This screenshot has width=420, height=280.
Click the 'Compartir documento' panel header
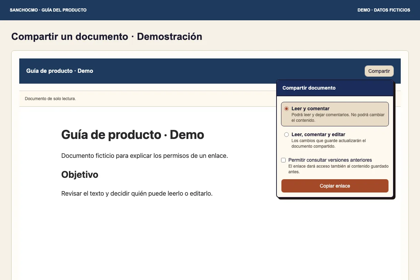tap(335, 88)
